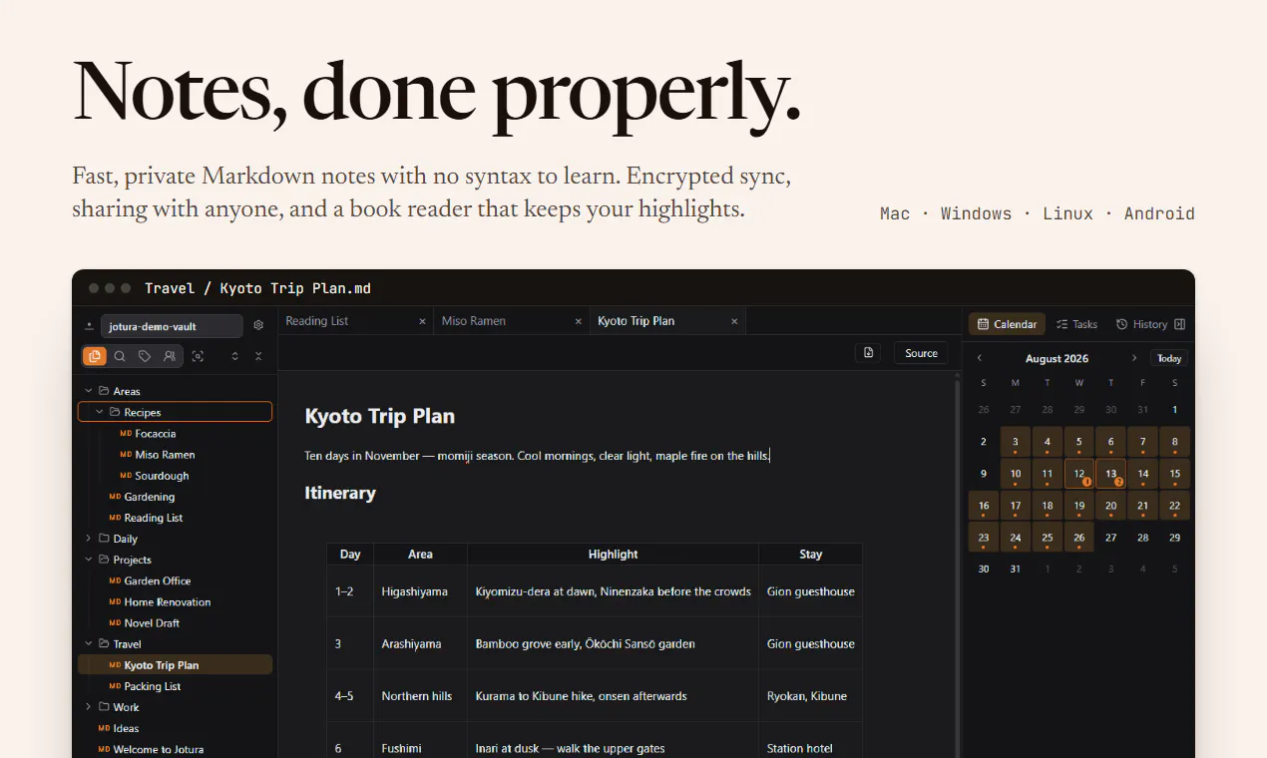The width and height of the screenshot is (1267, 758).
Task: Close the Reading List tab
Action: [x=422, y=321]
